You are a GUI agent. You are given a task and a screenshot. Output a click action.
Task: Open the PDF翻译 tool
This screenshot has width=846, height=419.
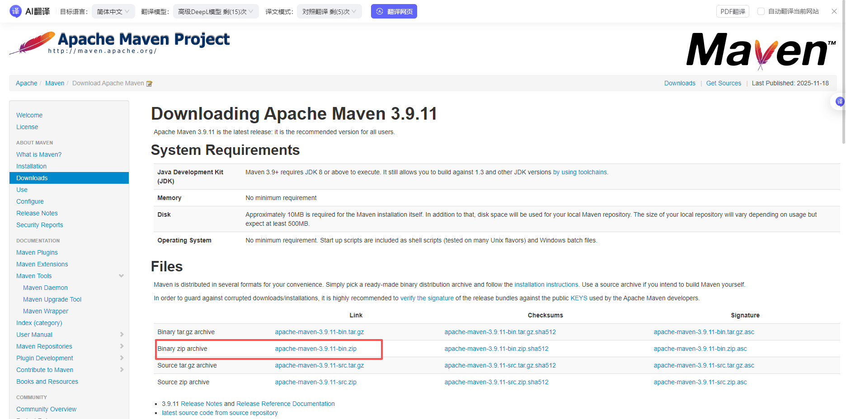pyautogui.click(x=732, y=11)
